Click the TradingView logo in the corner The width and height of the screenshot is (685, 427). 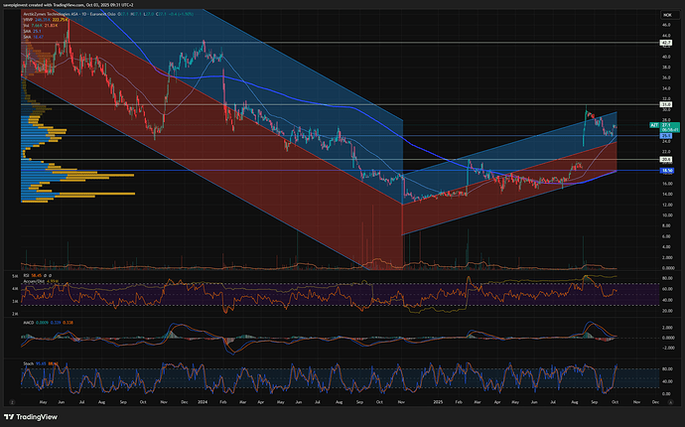coord(31,417)
